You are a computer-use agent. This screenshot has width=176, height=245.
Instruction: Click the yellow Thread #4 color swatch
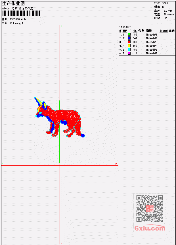129,46
